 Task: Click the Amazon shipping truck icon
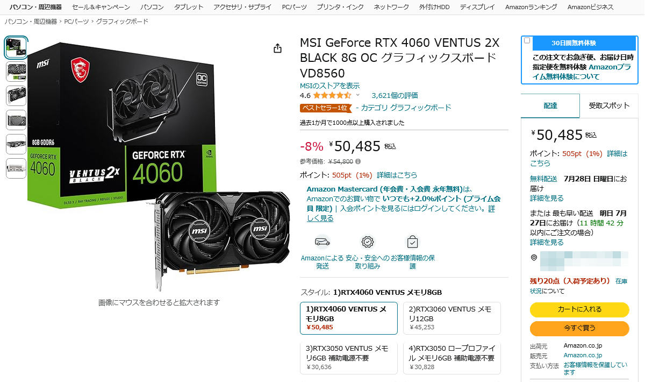pyautogui.click(x=322, y=242)
